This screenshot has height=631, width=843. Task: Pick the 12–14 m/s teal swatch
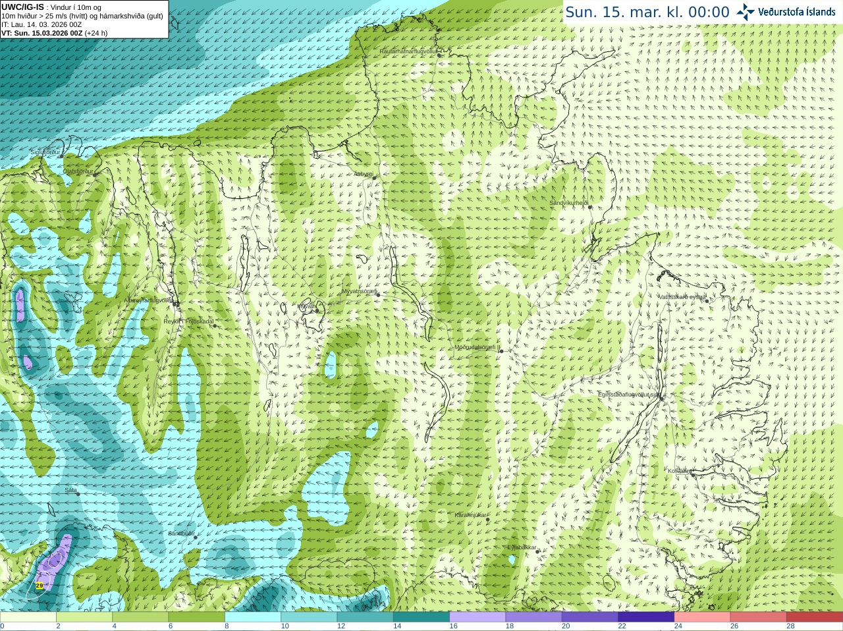click(365, 617)
